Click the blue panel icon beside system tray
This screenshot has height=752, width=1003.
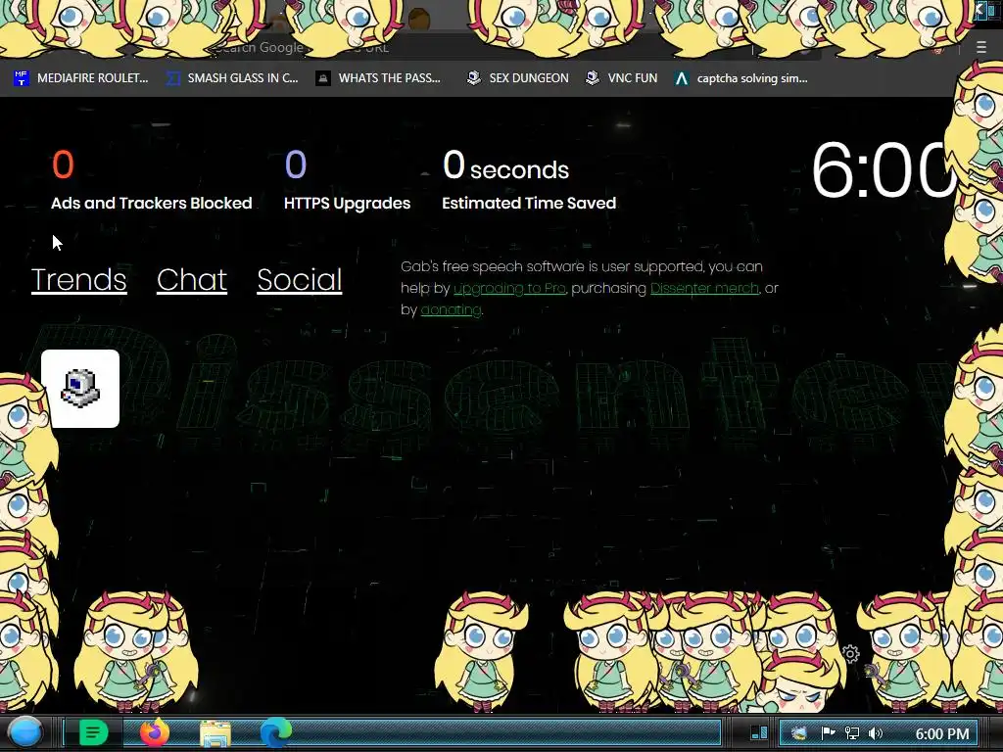pyautogui.click(x=759, y=731)
